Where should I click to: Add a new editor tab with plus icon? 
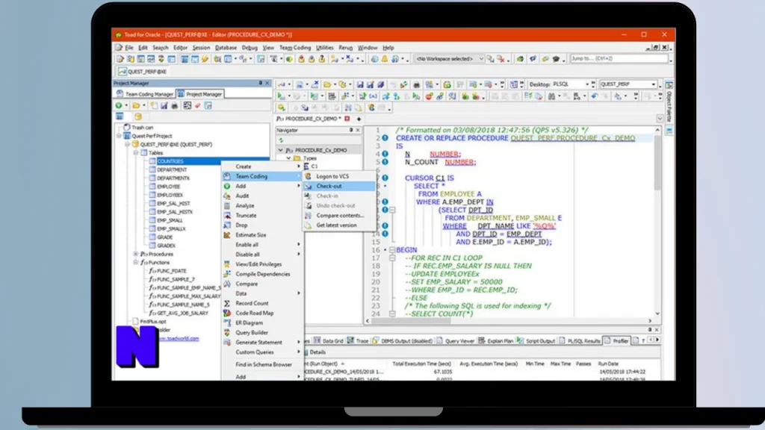point(359,119)
